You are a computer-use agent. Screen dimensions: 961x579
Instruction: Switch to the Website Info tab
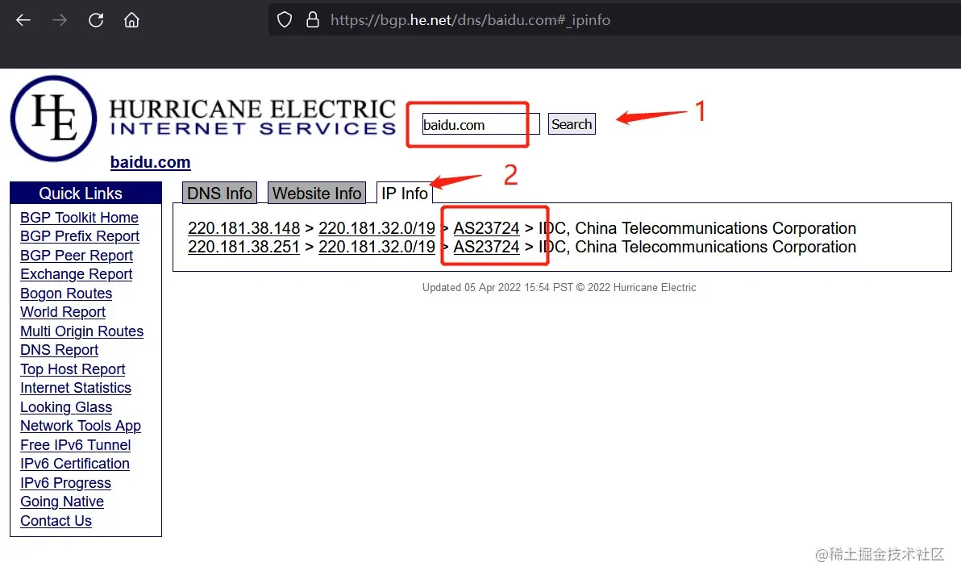(x=317, y=194)
